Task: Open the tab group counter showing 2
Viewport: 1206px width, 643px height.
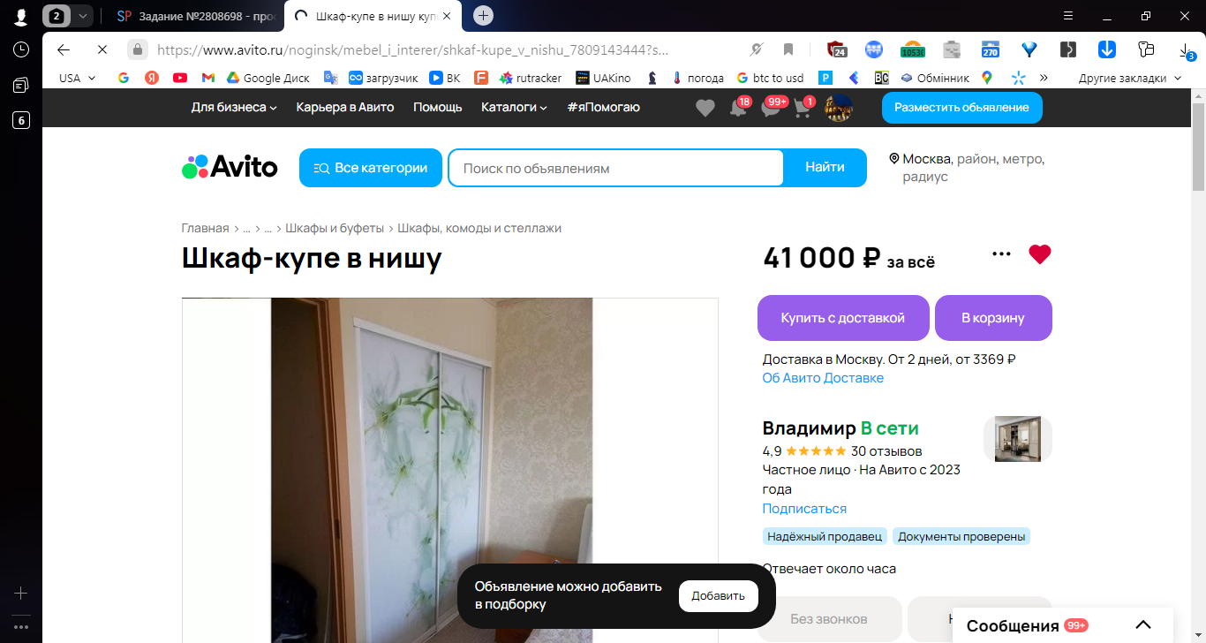Action: coord(57,15)
